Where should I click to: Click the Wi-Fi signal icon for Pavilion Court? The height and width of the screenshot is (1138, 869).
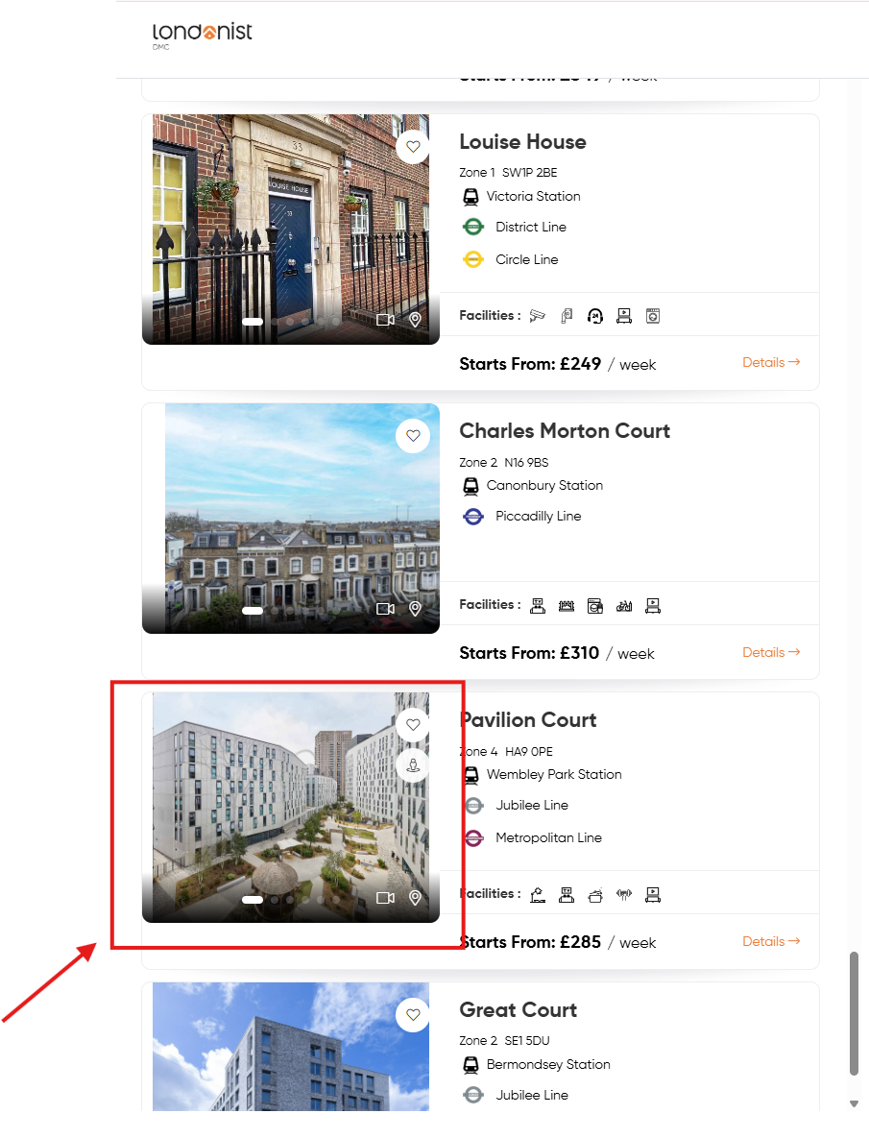(x=624, y=894)
